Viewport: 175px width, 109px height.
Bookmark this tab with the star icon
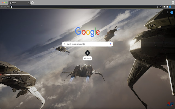[161, 7]
